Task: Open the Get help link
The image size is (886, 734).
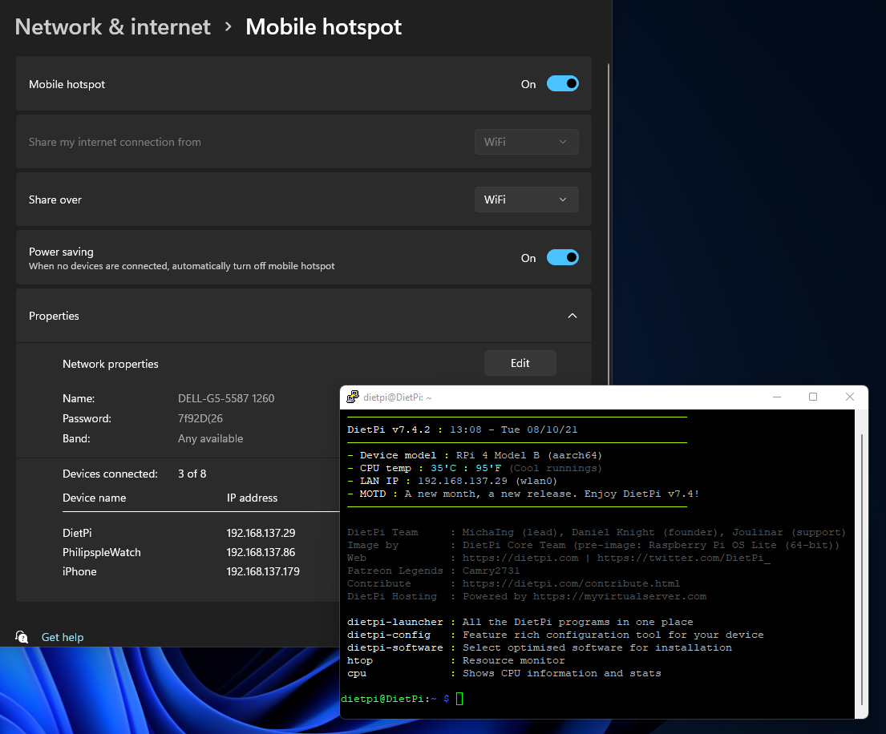Action: coord(63,637)
